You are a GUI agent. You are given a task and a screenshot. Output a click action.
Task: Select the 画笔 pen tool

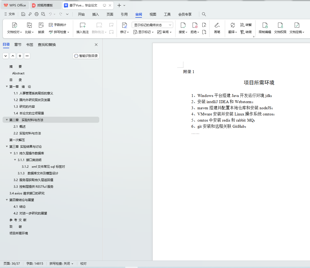[x=217, y=28]
